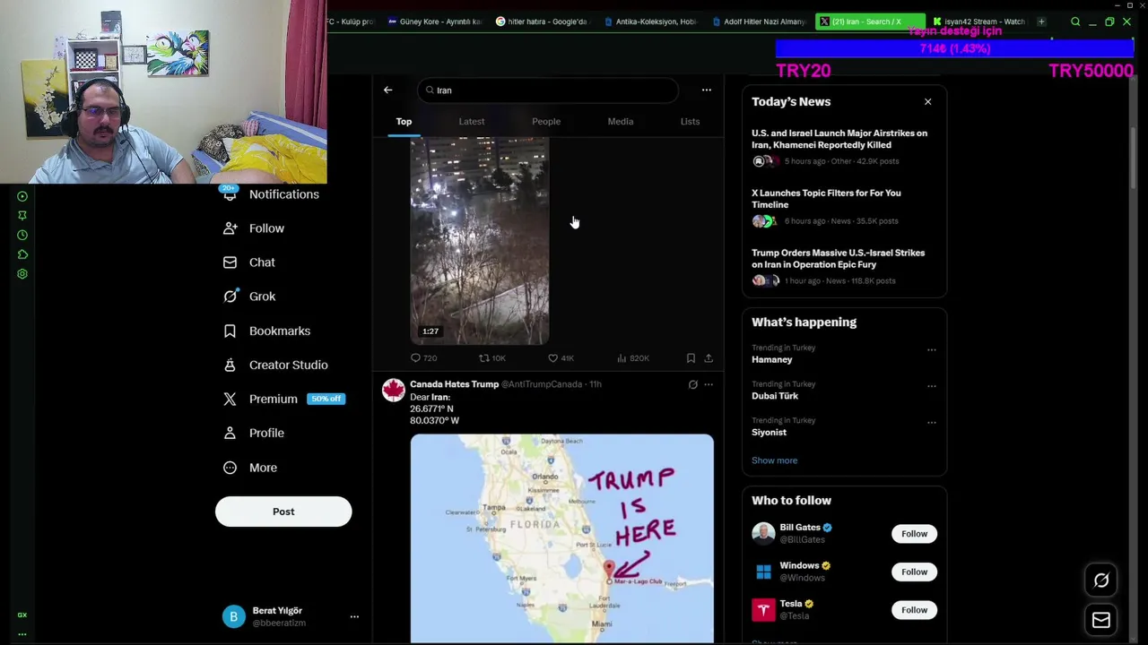
Task: Open floating messages envelope button
Action: pos(1101,620)
